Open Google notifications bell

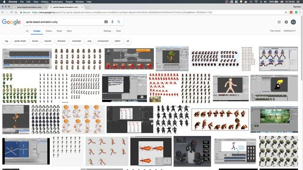pos(286,22)
